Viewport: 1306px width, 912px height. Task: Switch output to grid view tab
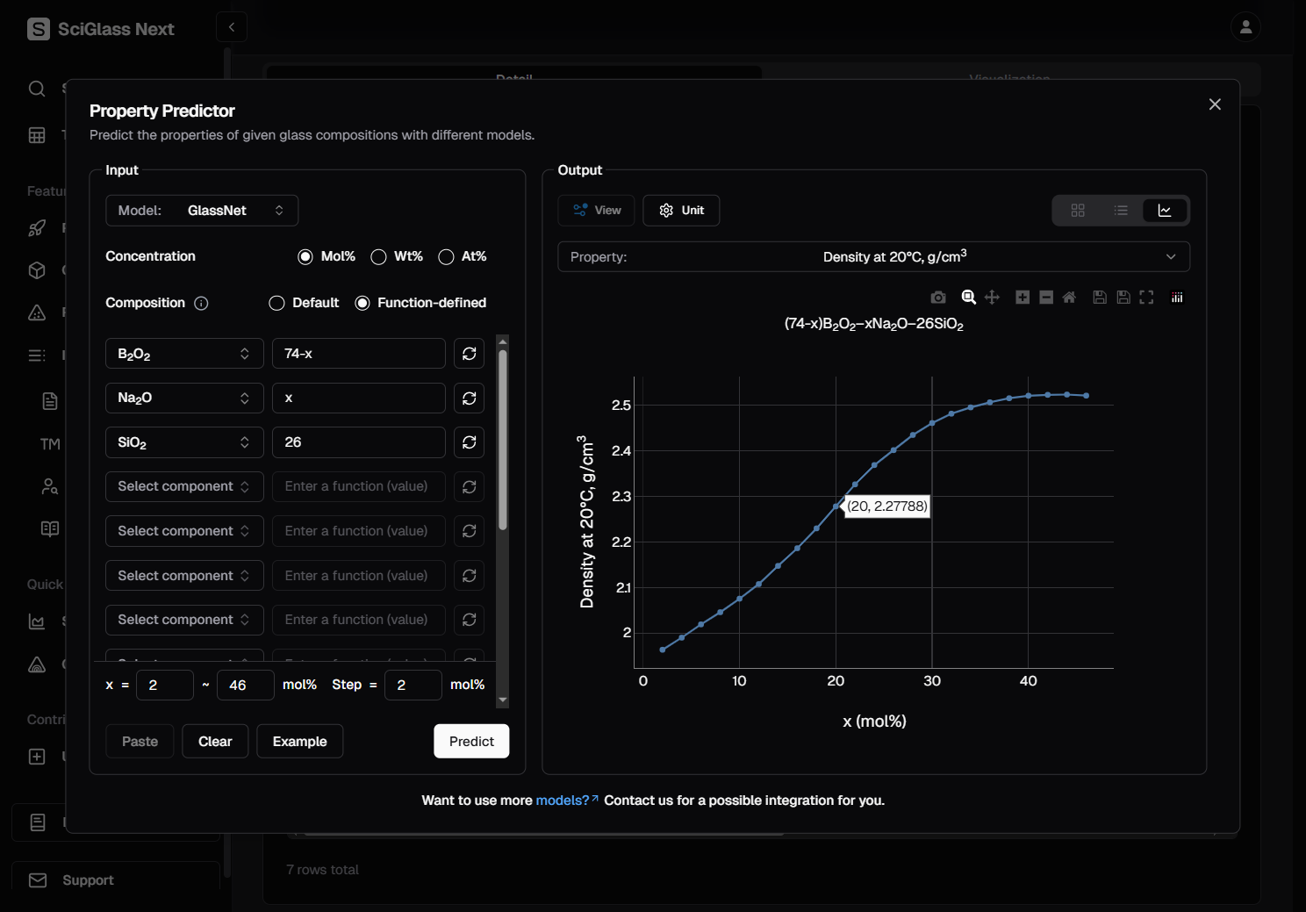(1078, 211)
